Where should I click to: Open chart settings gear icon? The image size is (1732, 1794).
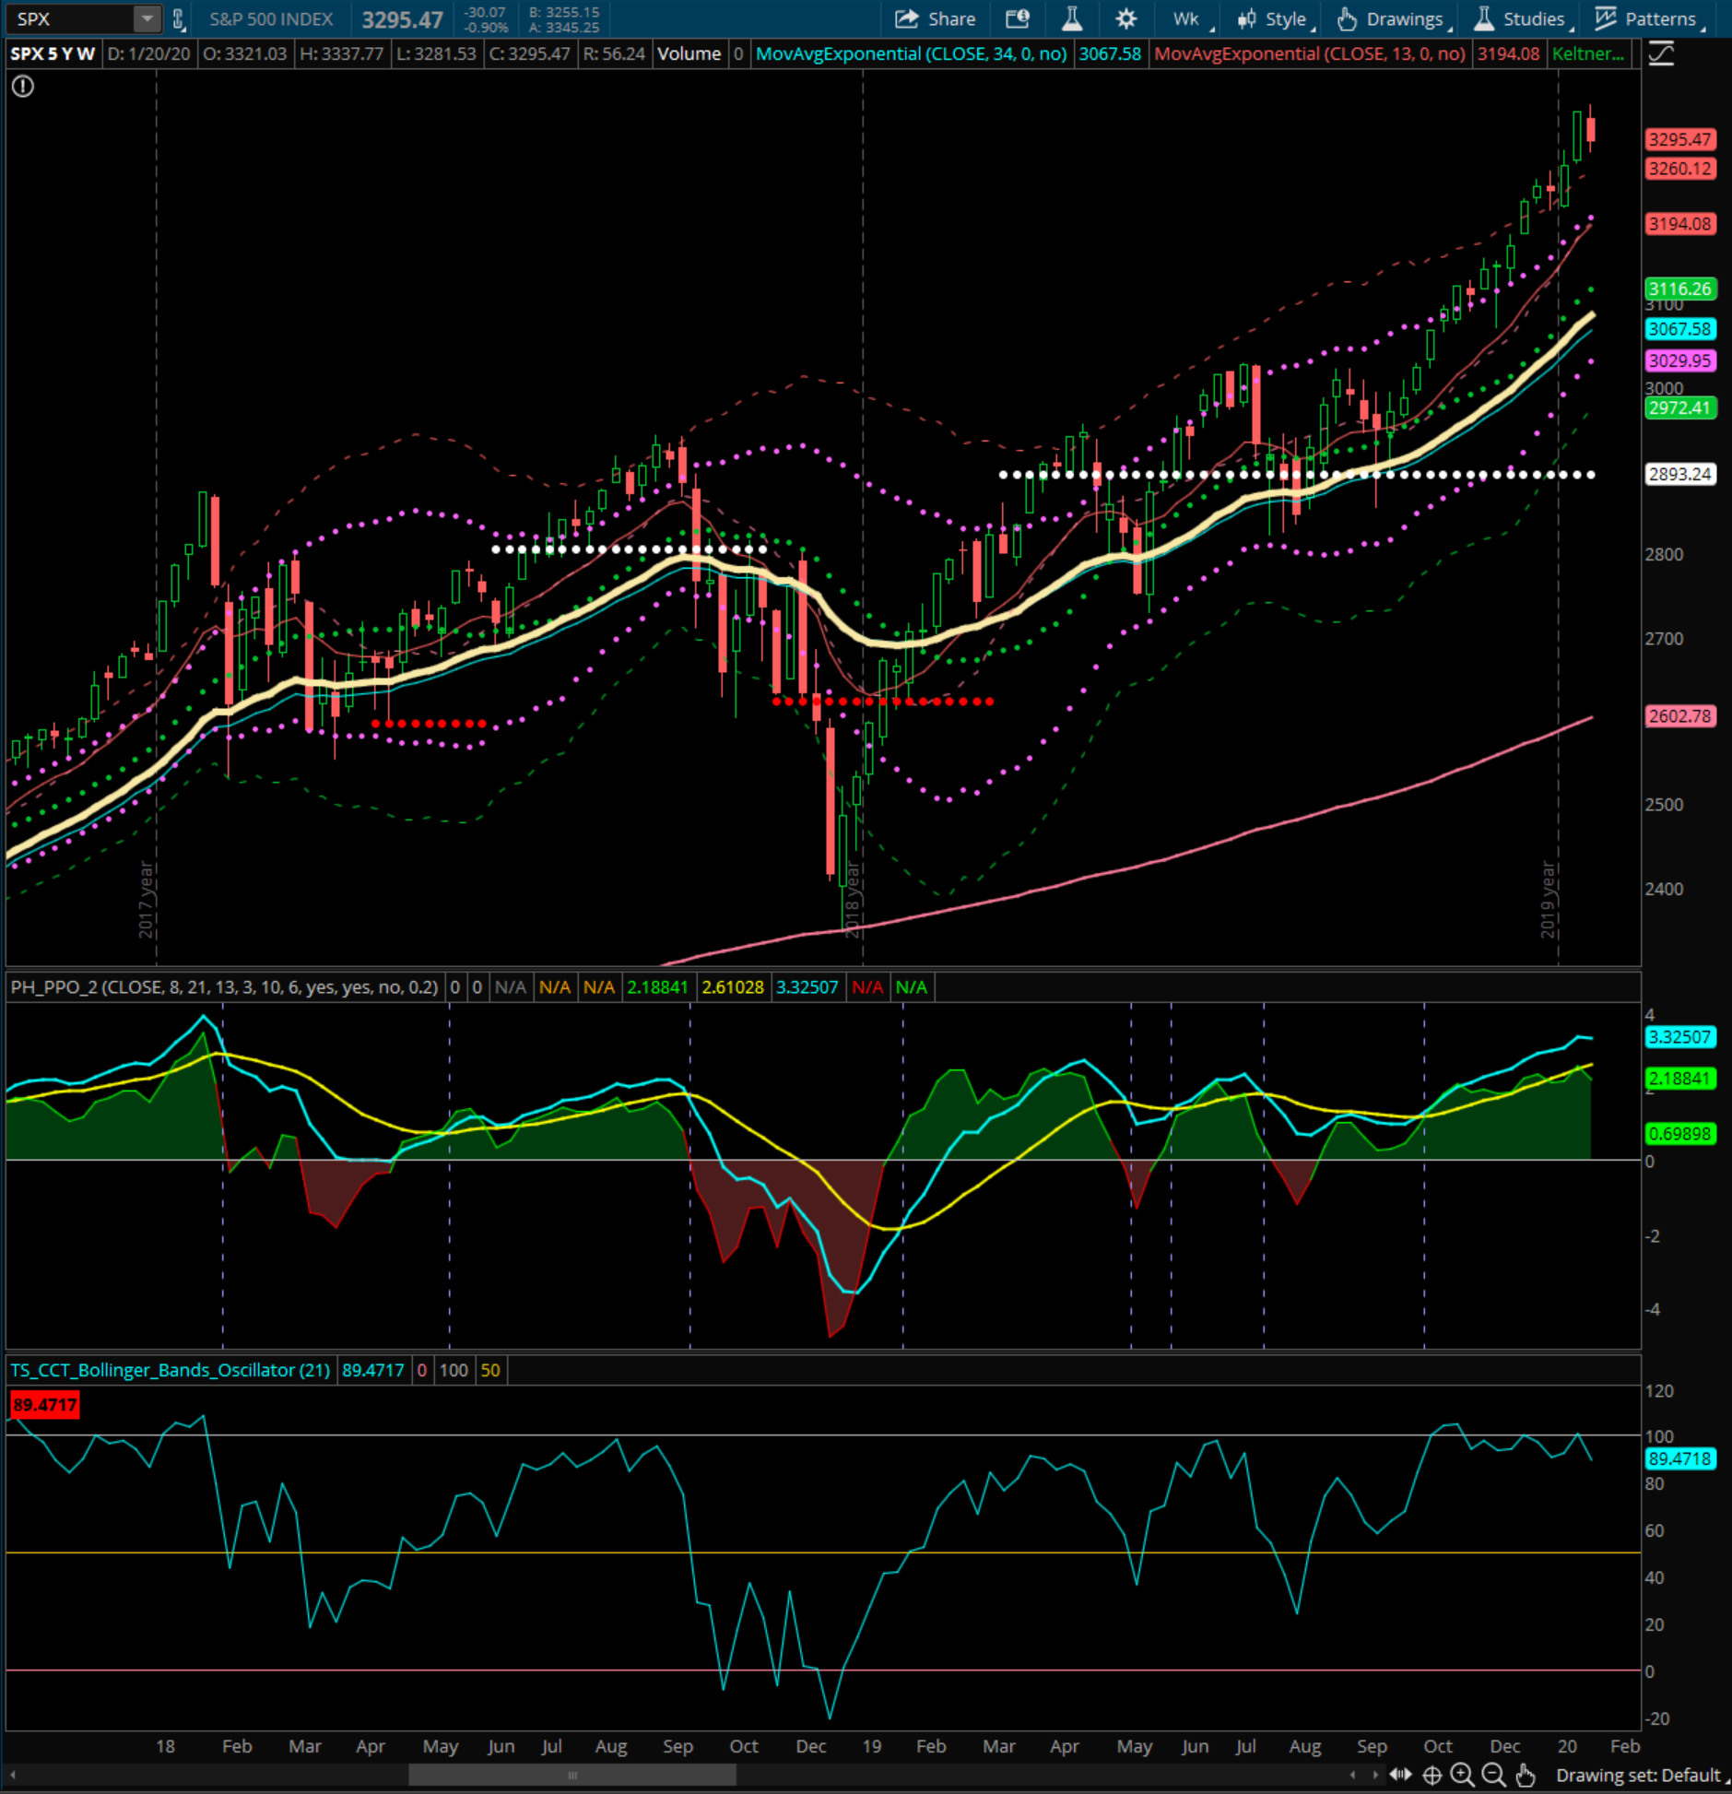1125,19
